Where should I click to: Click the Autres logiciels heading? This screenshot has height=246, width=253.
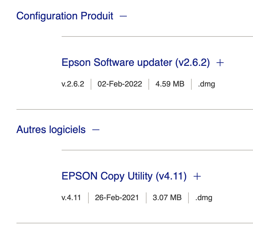51,130
